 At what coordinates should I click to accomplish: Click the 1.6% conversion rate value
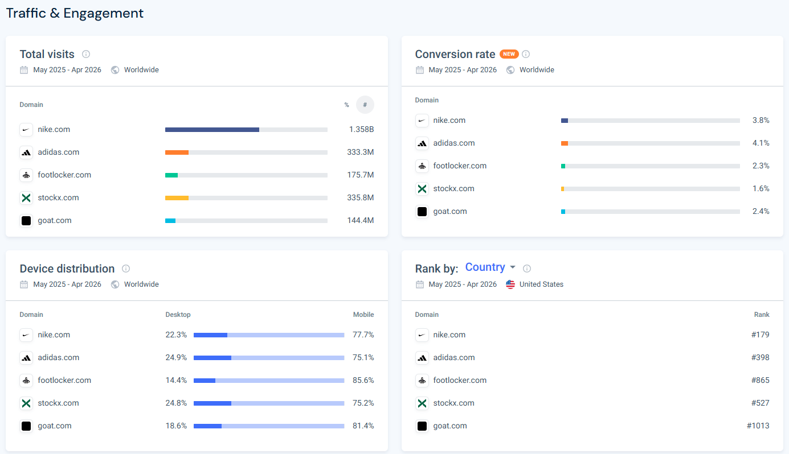coord(761,189)
